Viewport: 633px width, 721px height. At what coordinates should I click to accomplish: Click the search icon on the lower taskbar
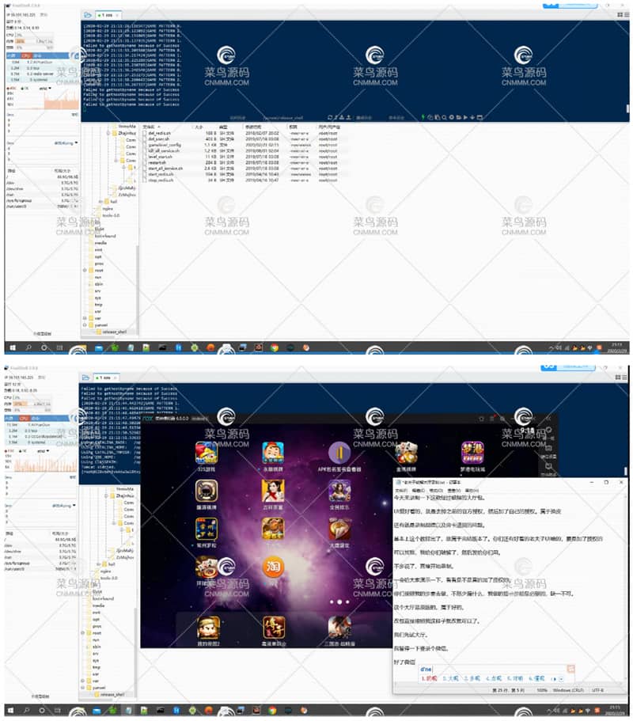tap(27, 711)
